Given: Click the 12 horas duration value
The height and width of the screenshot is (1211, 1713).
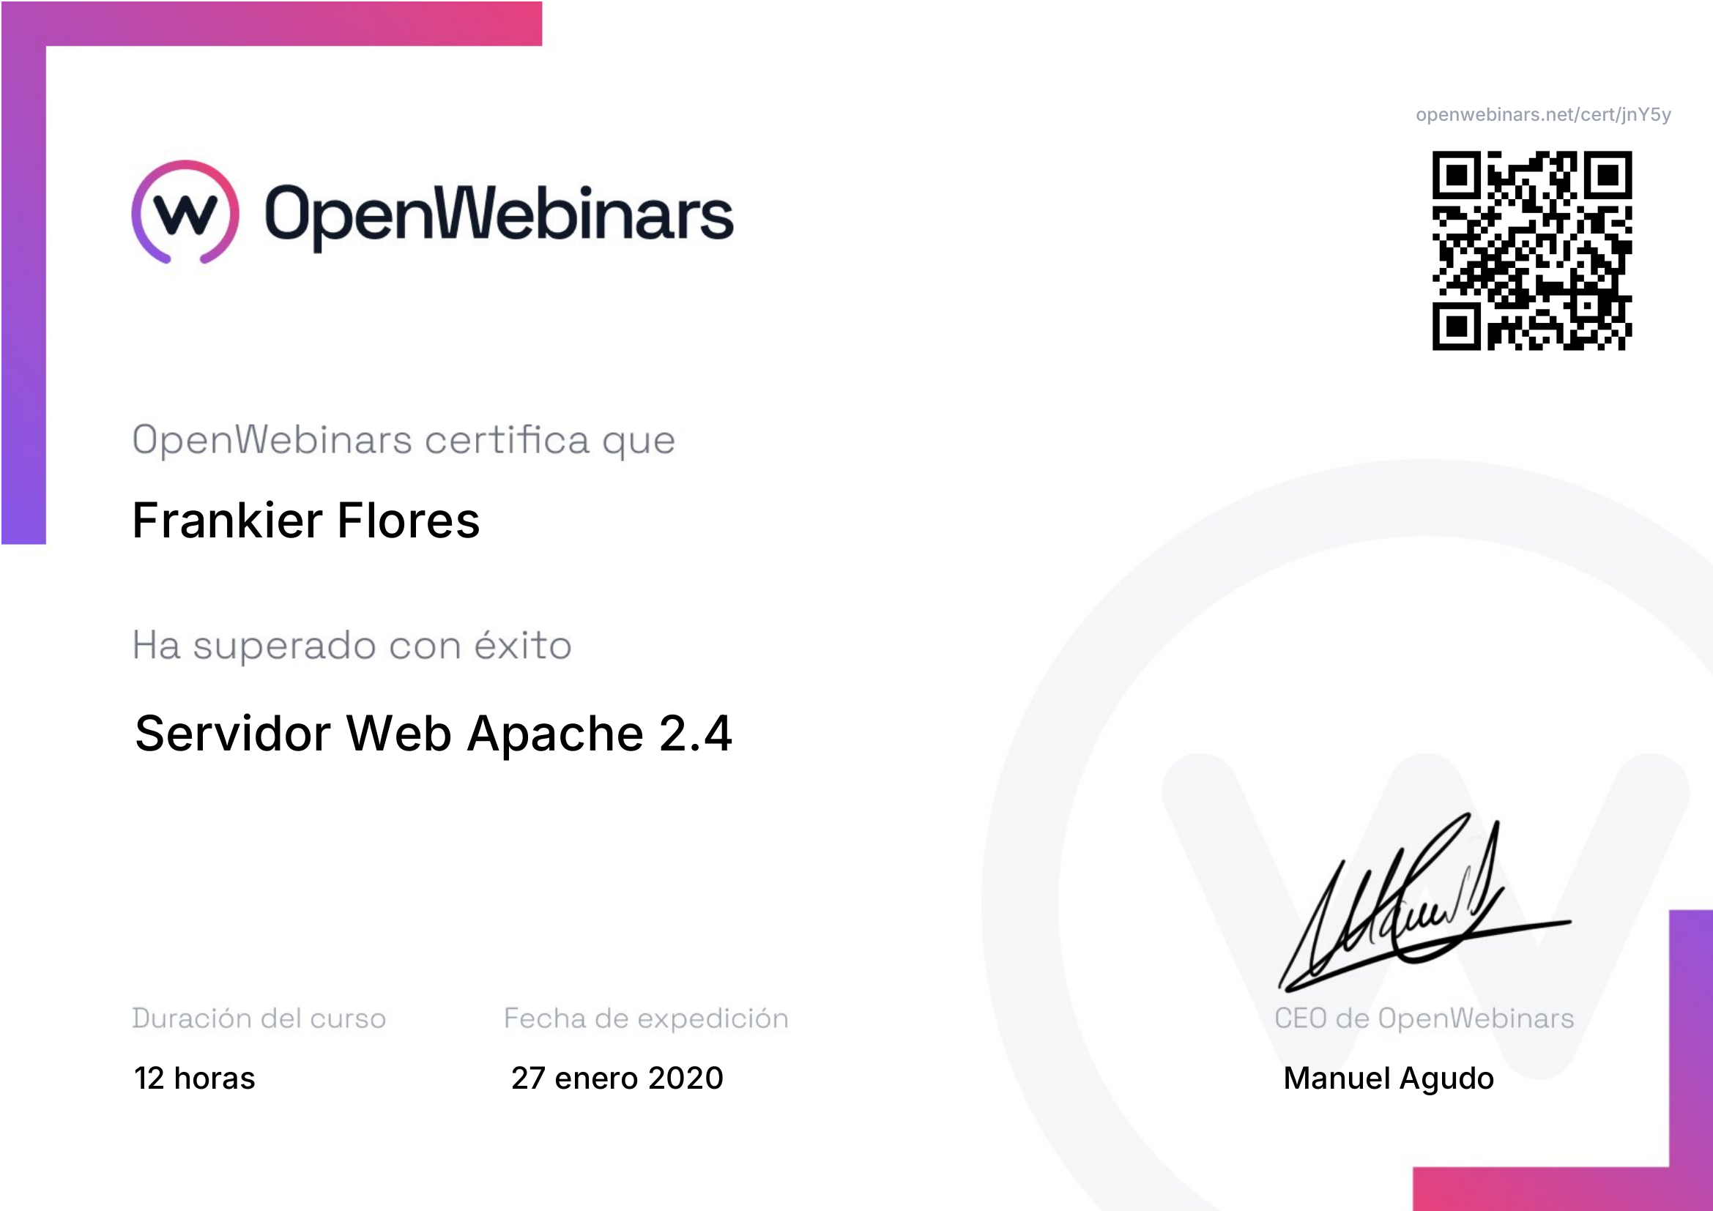Looking at the screenshot, I should pos(195,1078).
